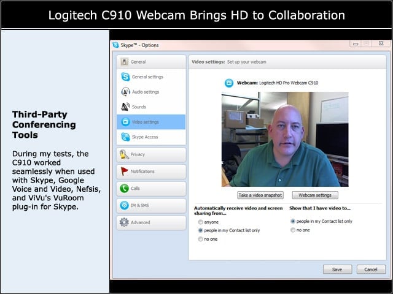Save the Skype options
Viewport: 393px width, 294px height.
(337, 269)
